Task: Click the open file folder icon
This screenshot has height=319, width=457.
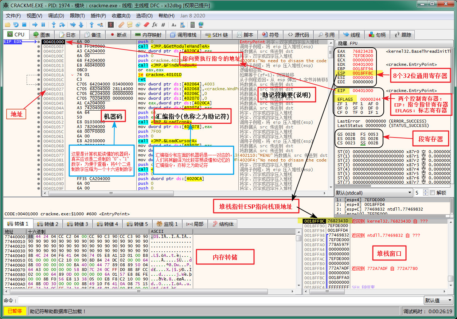Action: tap(7, 25)
